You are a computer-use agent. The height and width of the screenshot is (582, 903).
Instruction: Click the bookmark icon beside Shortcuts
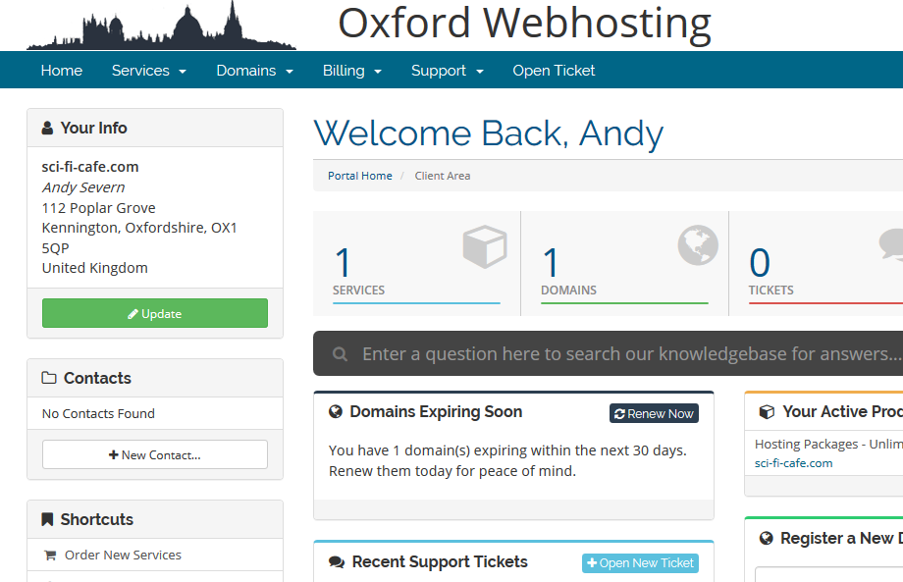[47, 519]
